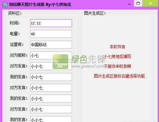This screenshot has width=159, height=122.
Task: Click the third 对方发言 input field
Action: pyautogui.click(x=51, y=109)
